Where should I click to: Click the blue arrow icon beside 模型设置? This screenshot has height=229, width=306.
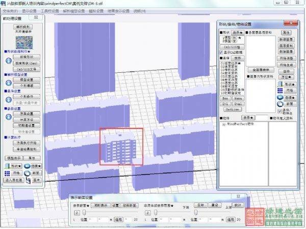pyautogui.click(x=8, y=83)
